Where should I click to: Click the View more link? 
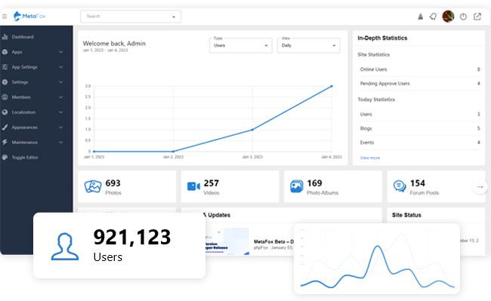370,158
